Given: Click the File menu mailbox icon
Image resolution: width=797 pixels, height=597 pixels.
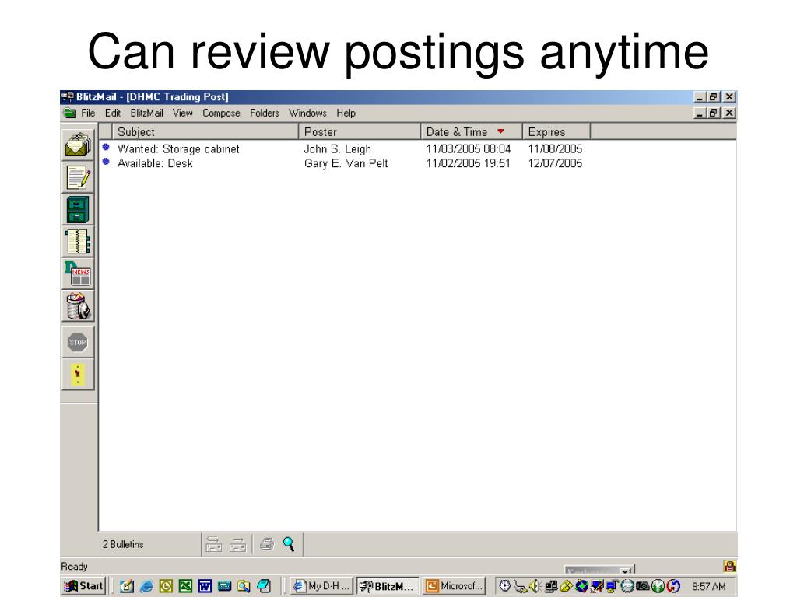Looking at the screenshot, I should [x=69, y=113].
